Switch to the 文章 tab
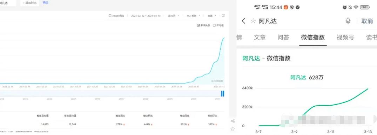This screenshot has width=377, height=135. coord(260,37)
